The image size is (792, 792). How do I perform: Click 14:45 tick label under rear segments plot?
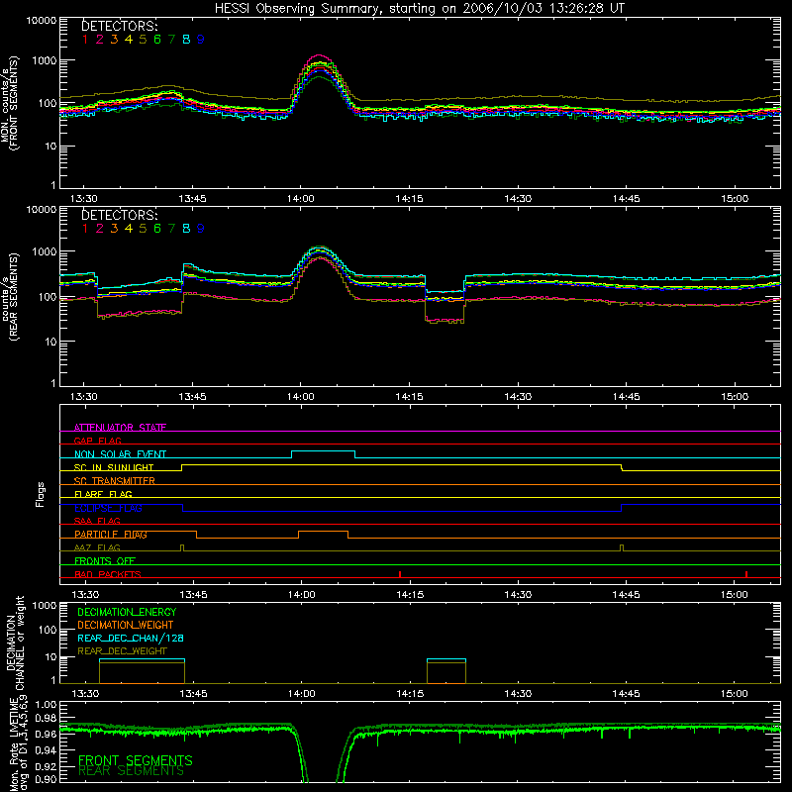tap(627, 397)
